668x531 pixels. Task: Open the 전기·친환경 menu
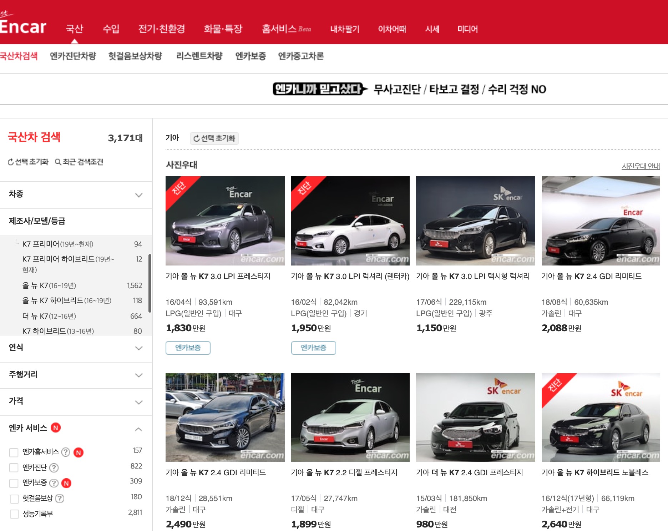[x=162, y=29]
